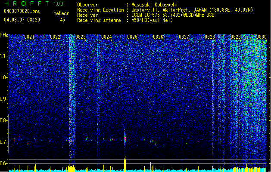Click the 0827 time marker

184,37
